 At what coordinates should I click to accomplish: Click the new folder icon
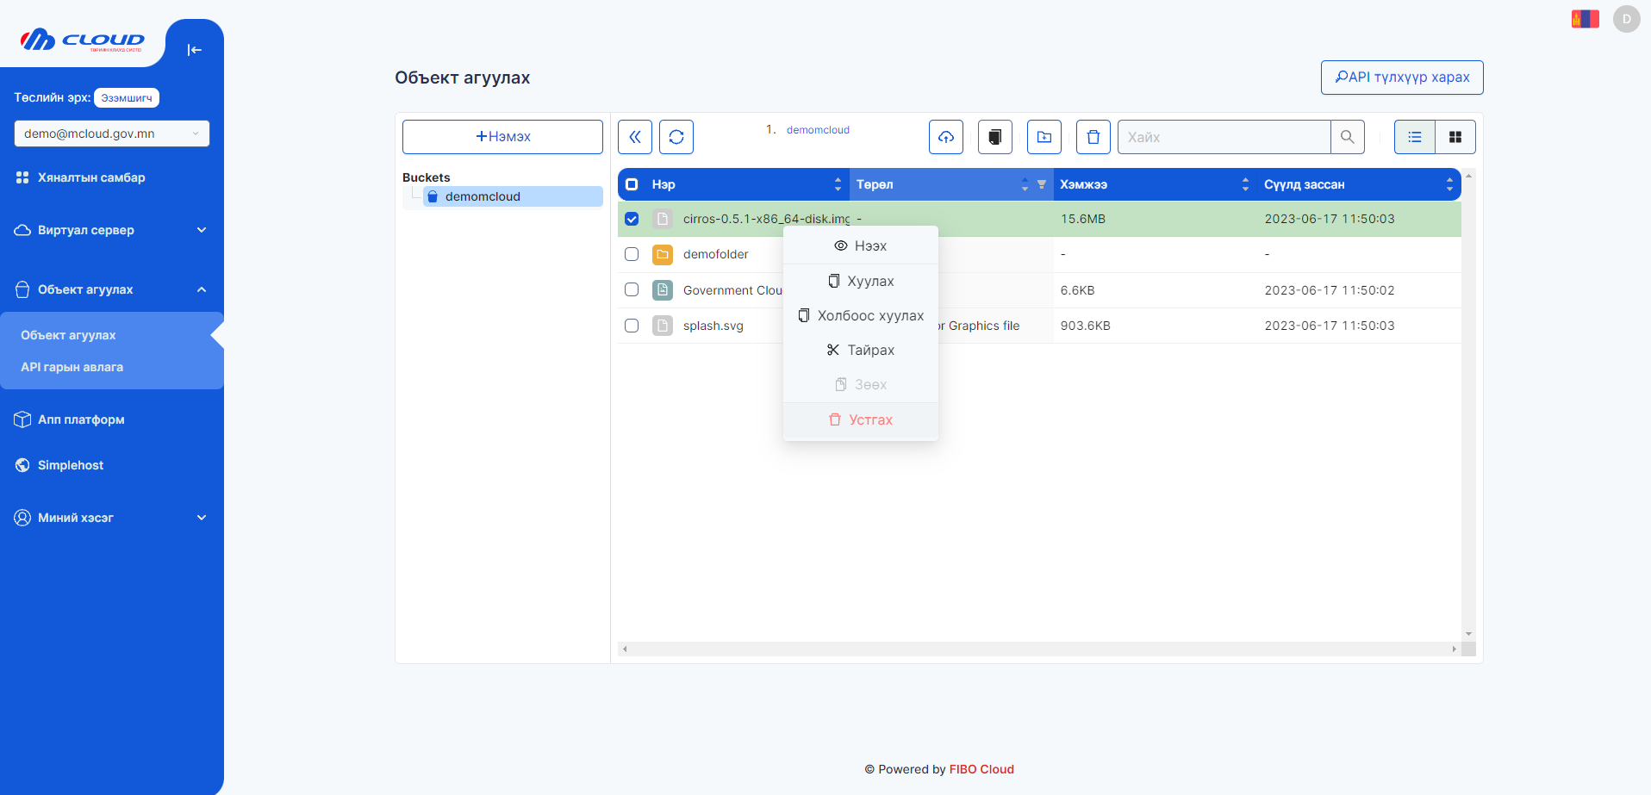click(x=1044, y=137)
